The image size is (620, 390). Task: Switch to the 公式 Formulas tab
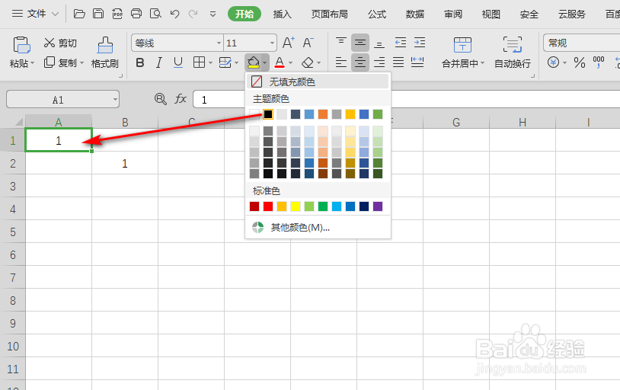pos(377,14)
